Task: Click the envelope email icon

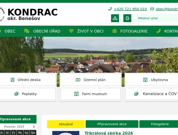Action: coord(152,9)
